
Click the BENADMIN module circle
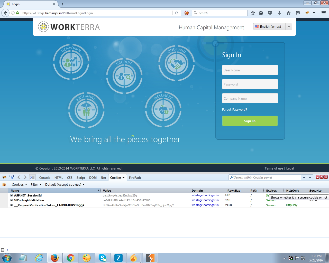71,62
